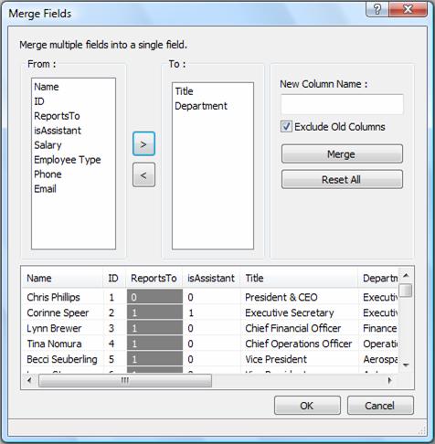Select Salary in the From list
This screenshot has height=444, width=435.
[x=48, y=145]
